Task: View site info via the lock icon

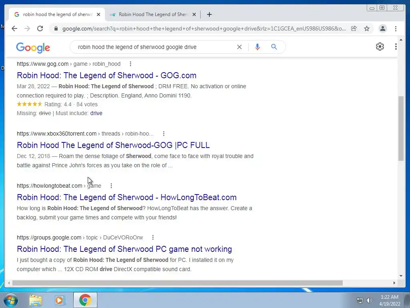Action: pyautogui.click(x=56, y=28)
